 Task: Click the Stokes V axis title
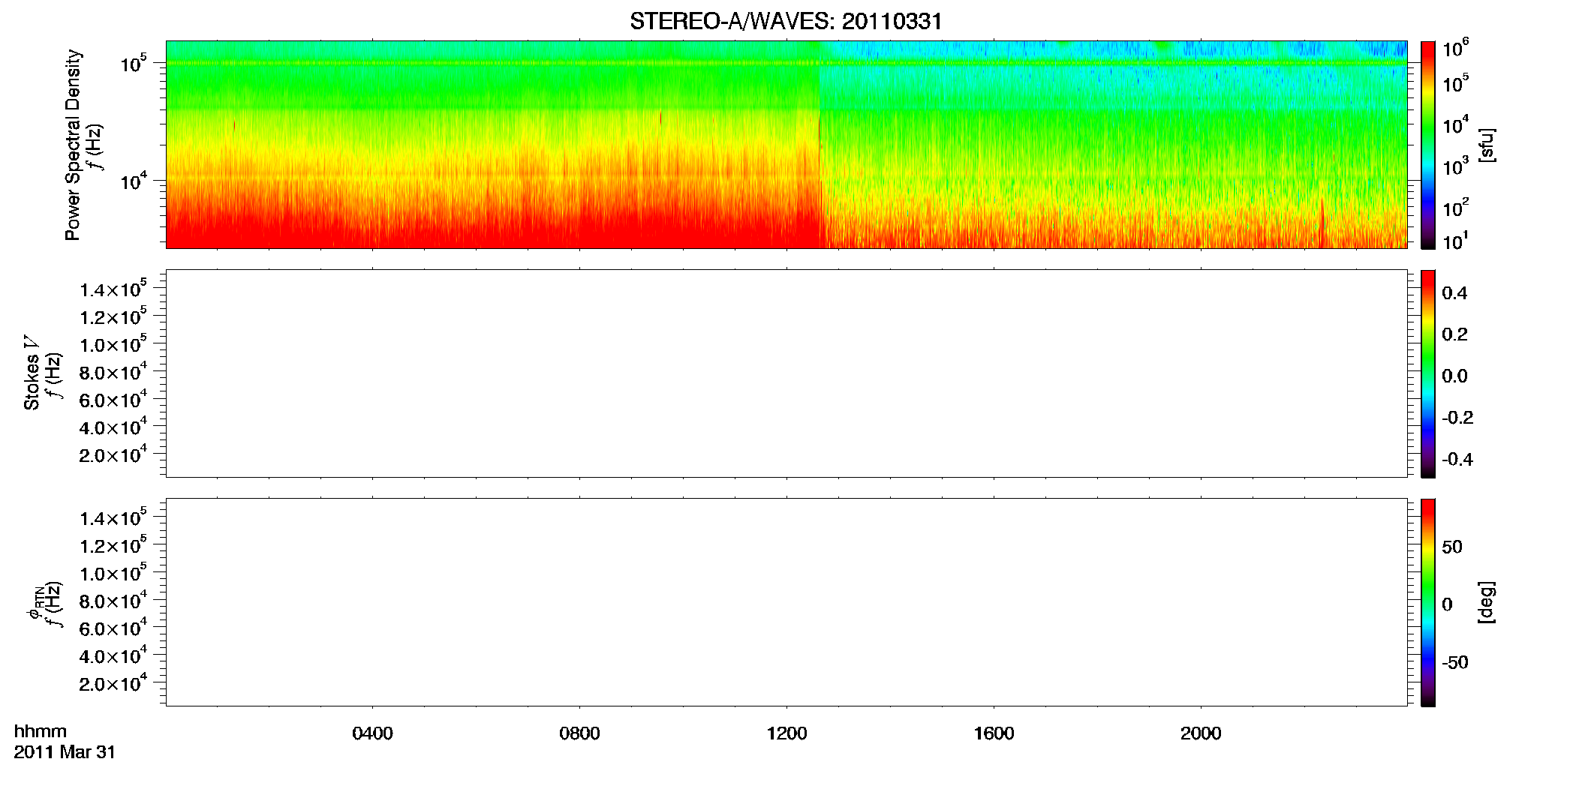32,373
